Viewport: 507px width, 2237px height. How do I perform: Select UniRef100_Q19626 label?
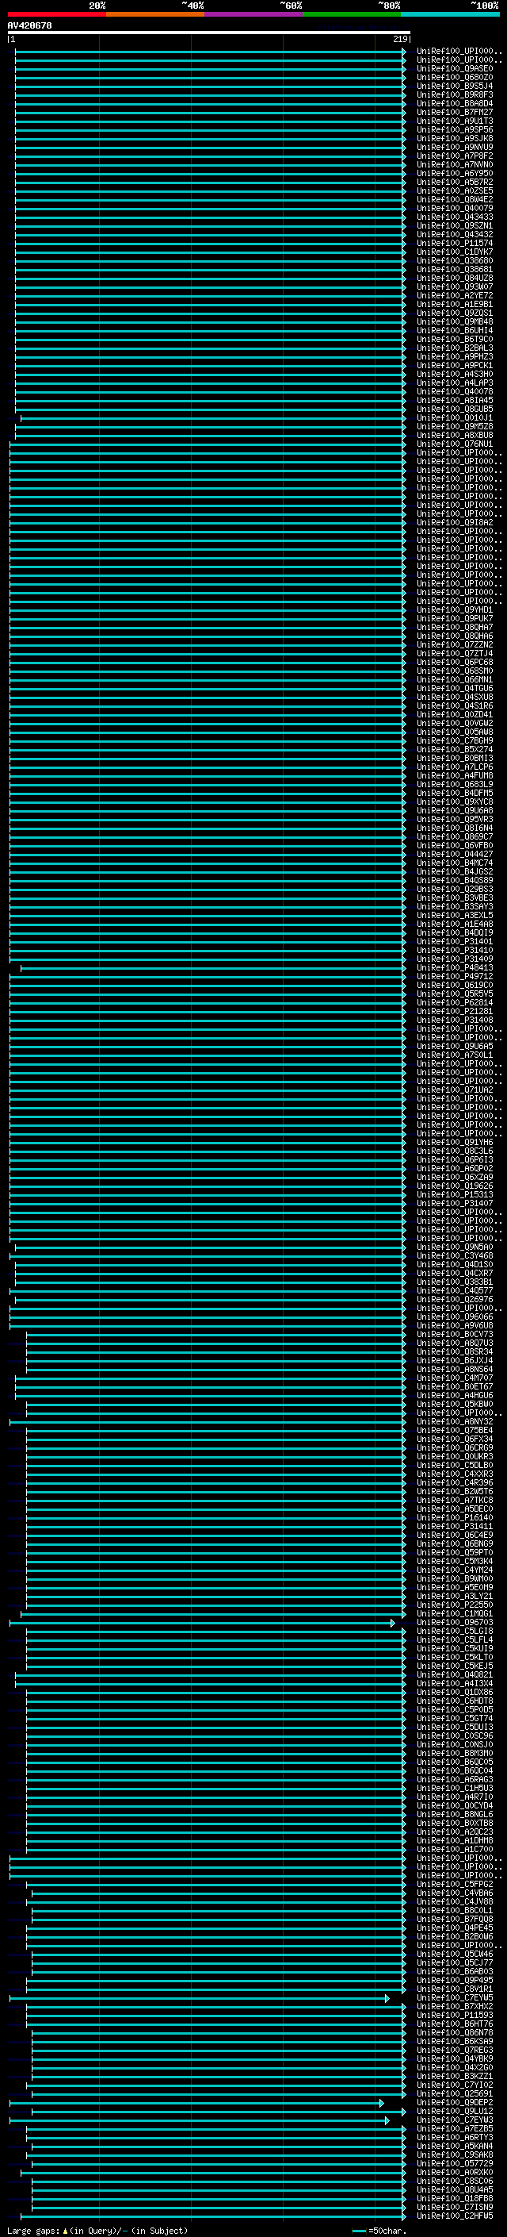coord(454,1186)
